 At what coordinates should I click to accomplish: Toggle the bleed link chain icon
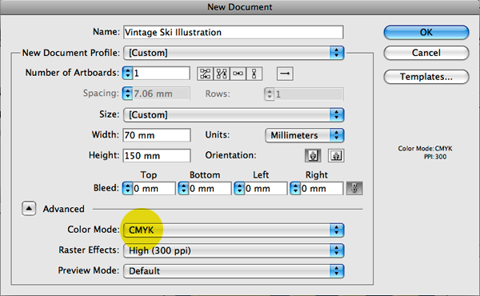pos(354,188)
